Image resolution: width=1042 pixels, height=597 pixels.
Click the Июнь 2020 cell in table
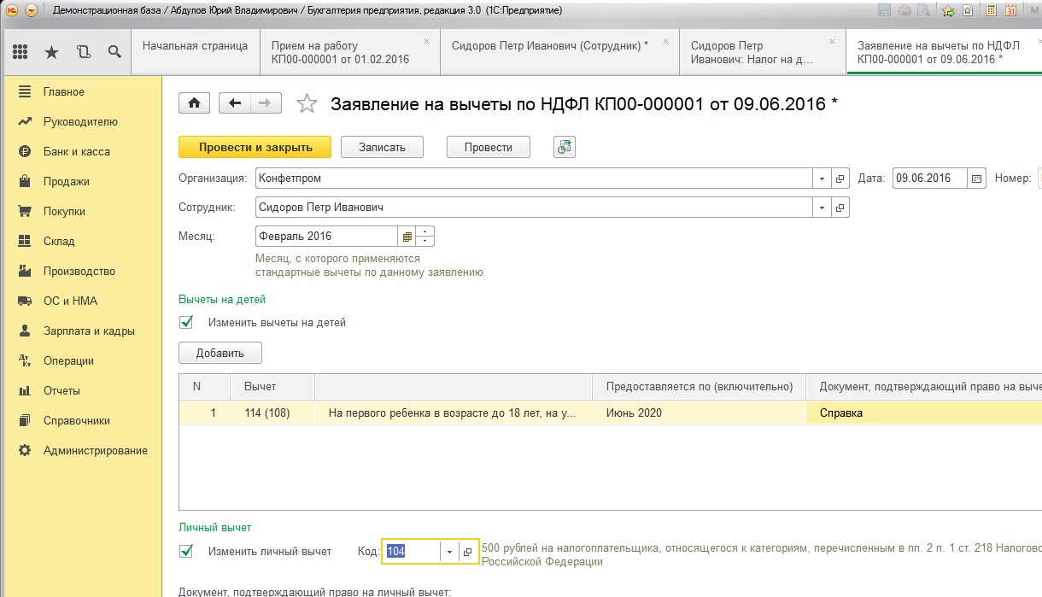[x=699, y=413]
